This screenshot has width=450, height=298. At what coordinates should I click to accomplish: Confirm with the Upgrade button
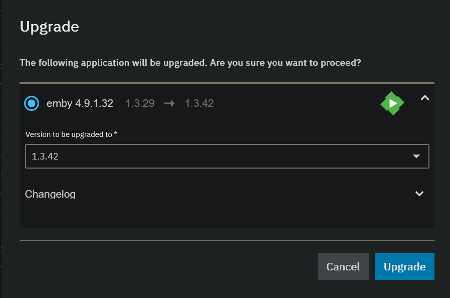point(404,266)
